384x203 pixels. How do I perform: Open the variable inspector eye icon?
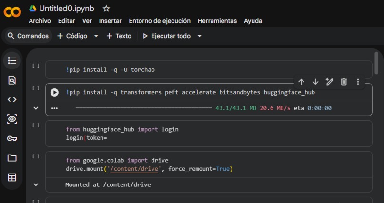12,119
